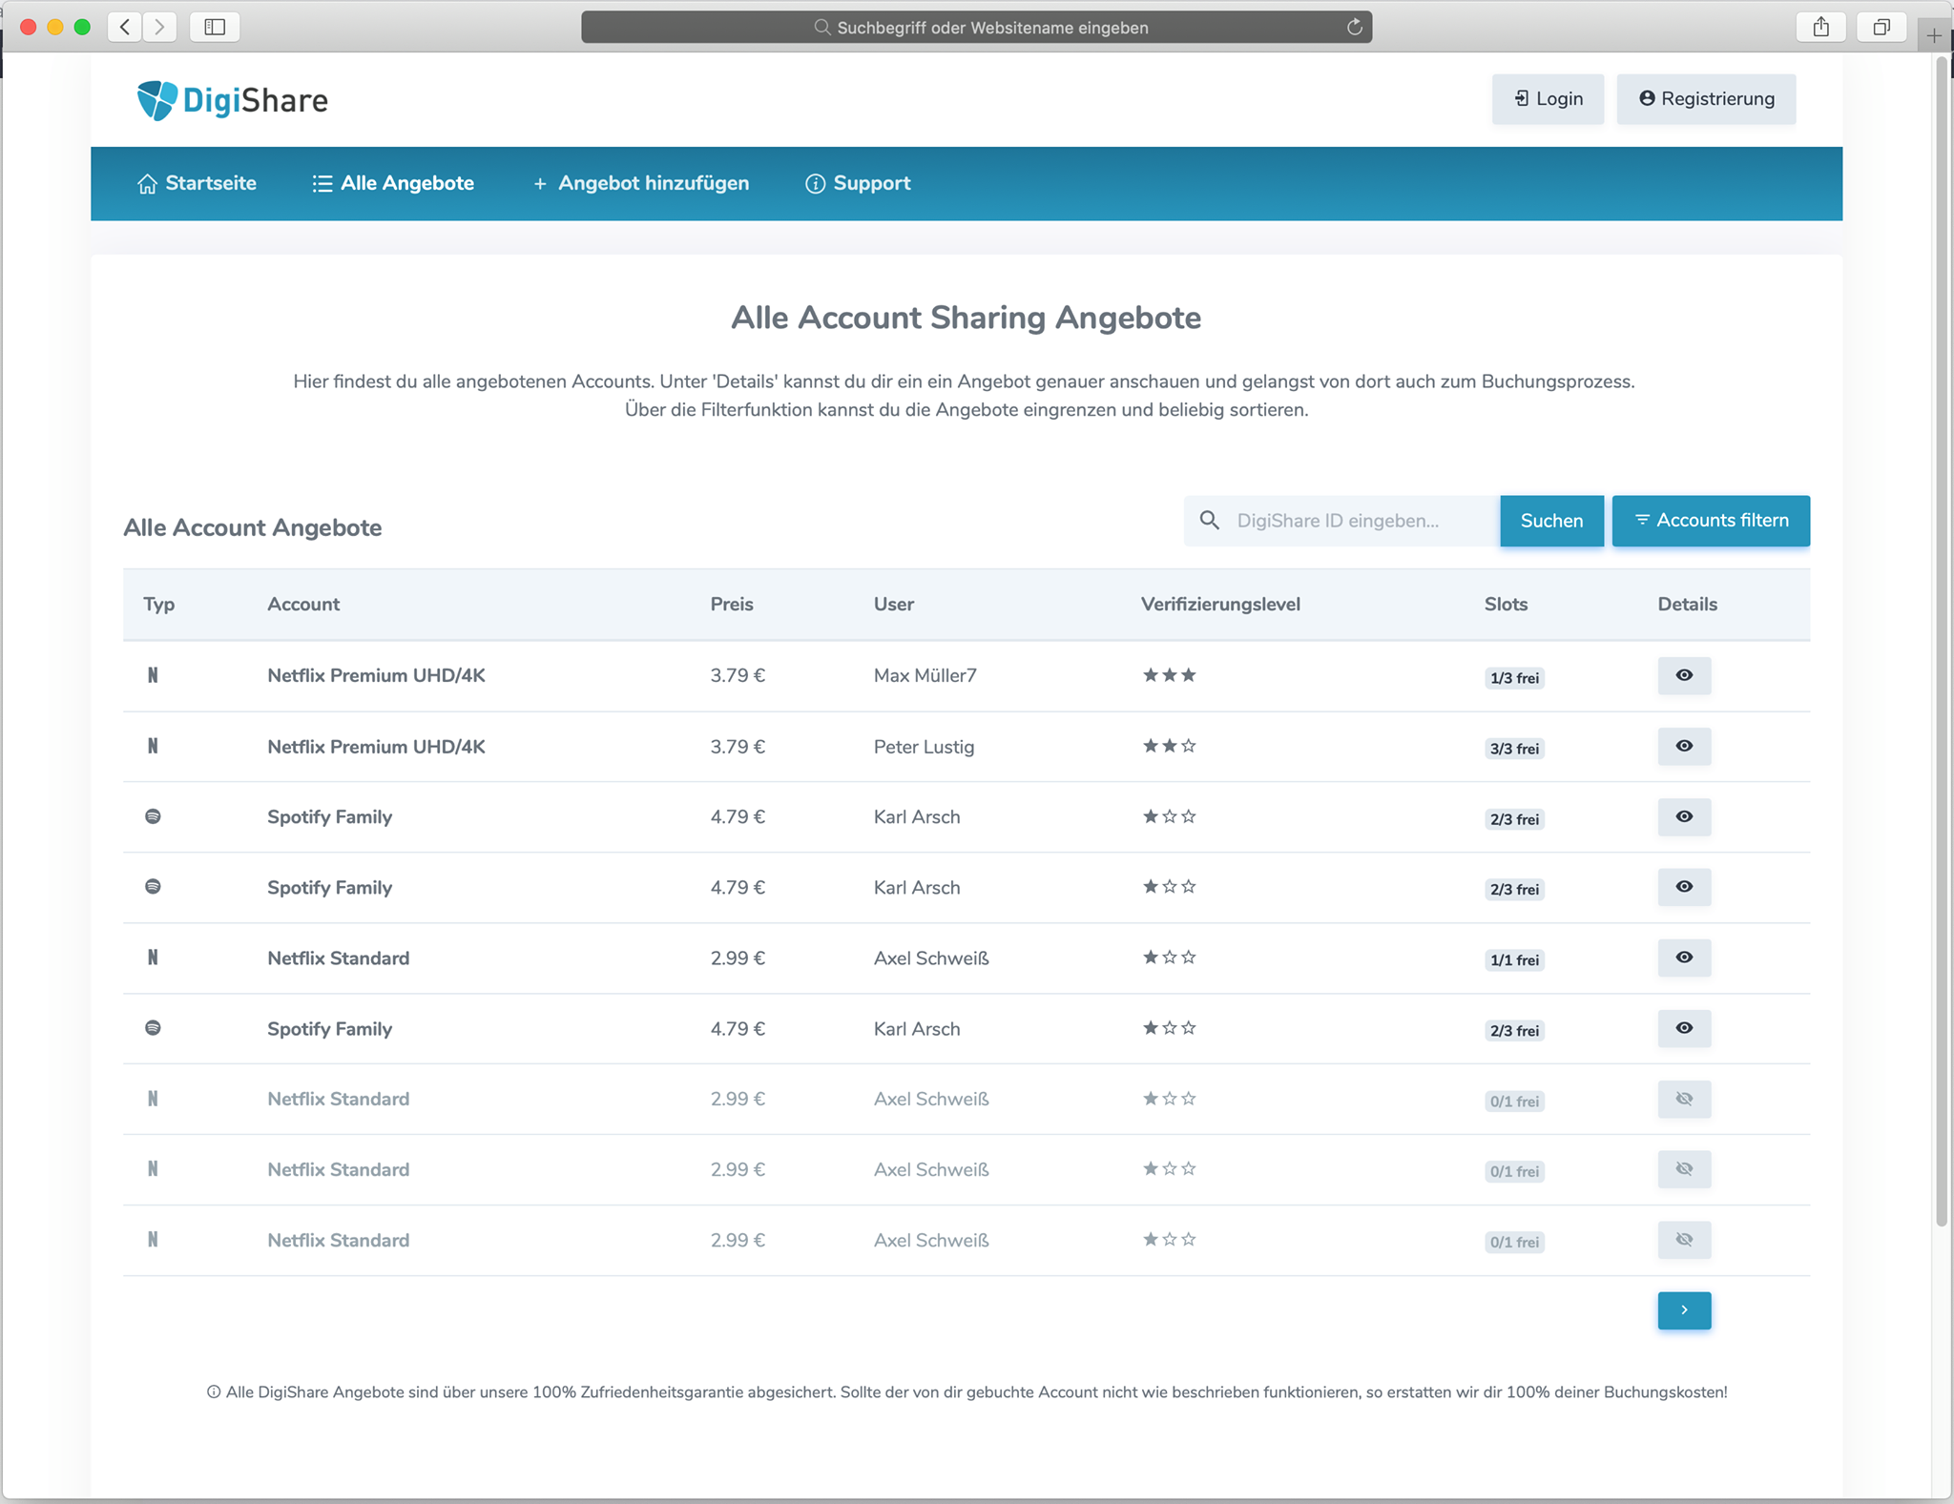Image resolution: width=1954 pixels, height=1504 pixels.
Task: View details of Max Müller7 Netflix Premium offer
Action: [1684, 675]
